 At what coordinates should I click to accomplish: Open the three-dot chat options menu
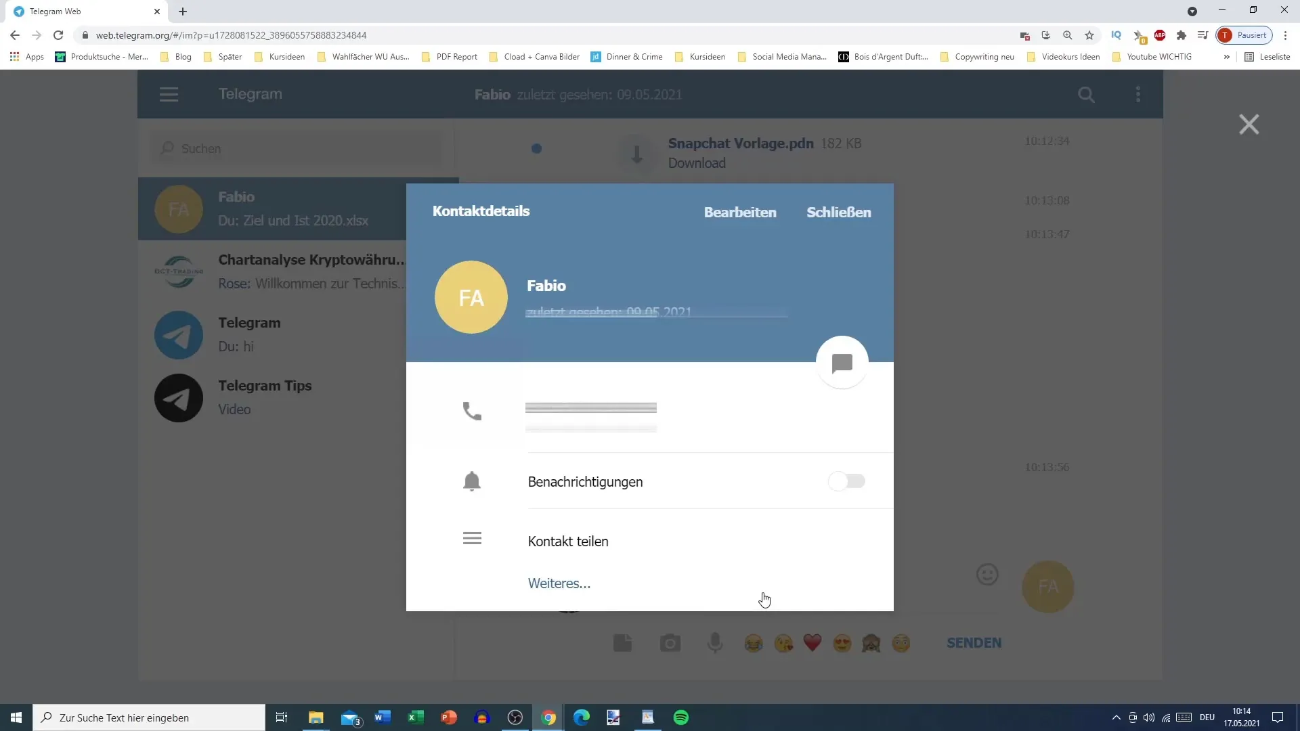[x=1138, y=95]
